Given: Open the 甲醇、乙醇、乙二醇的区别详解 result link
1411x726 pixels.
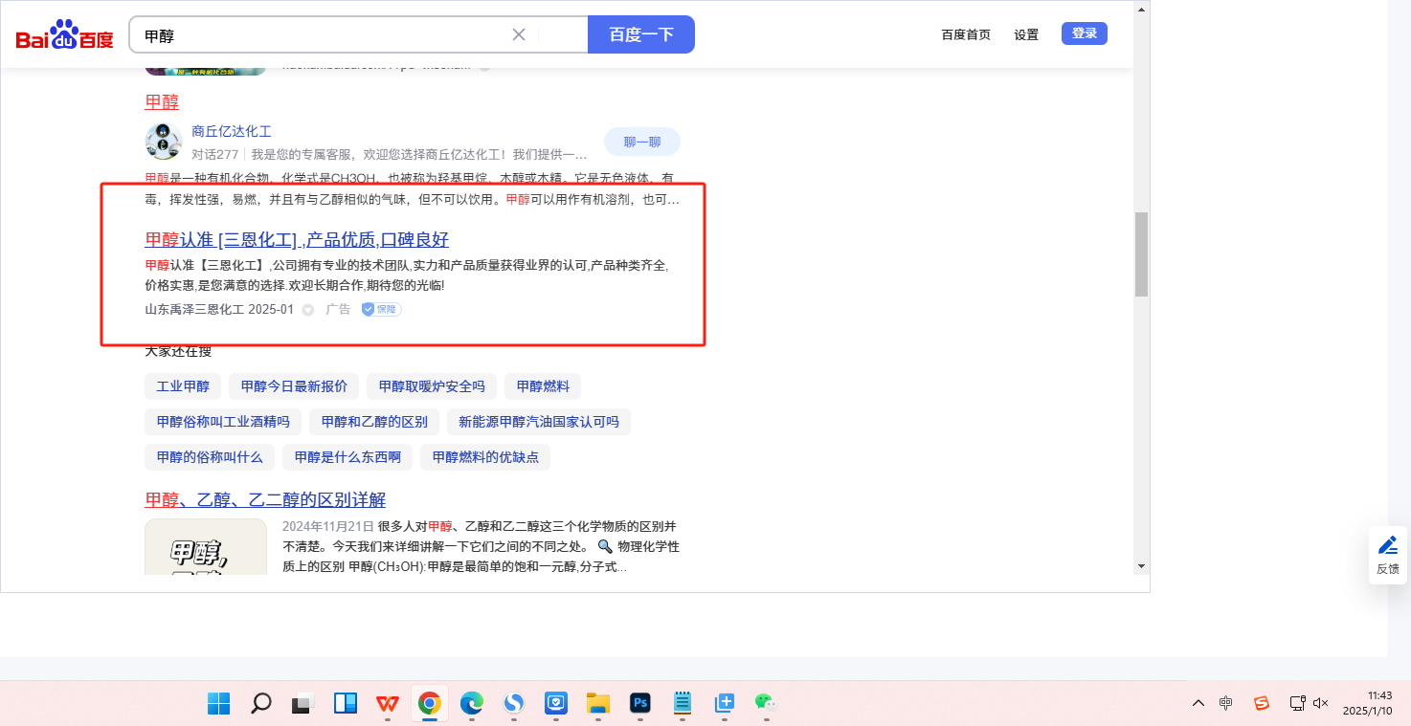Looking at the screenshot, I should [x=265, y=500].
